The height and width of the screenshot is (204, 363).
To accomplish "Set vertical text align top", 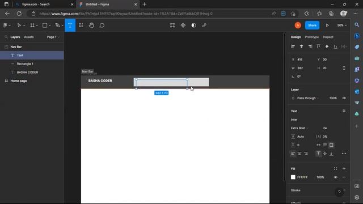I will point(319,154).
